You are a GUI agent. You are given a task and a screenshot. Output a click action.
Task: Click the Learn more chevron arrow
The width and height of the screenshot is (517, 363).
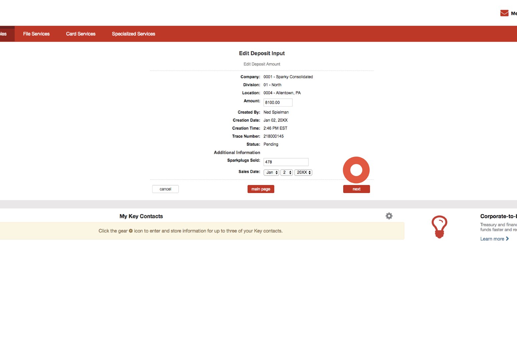[508, 239]
